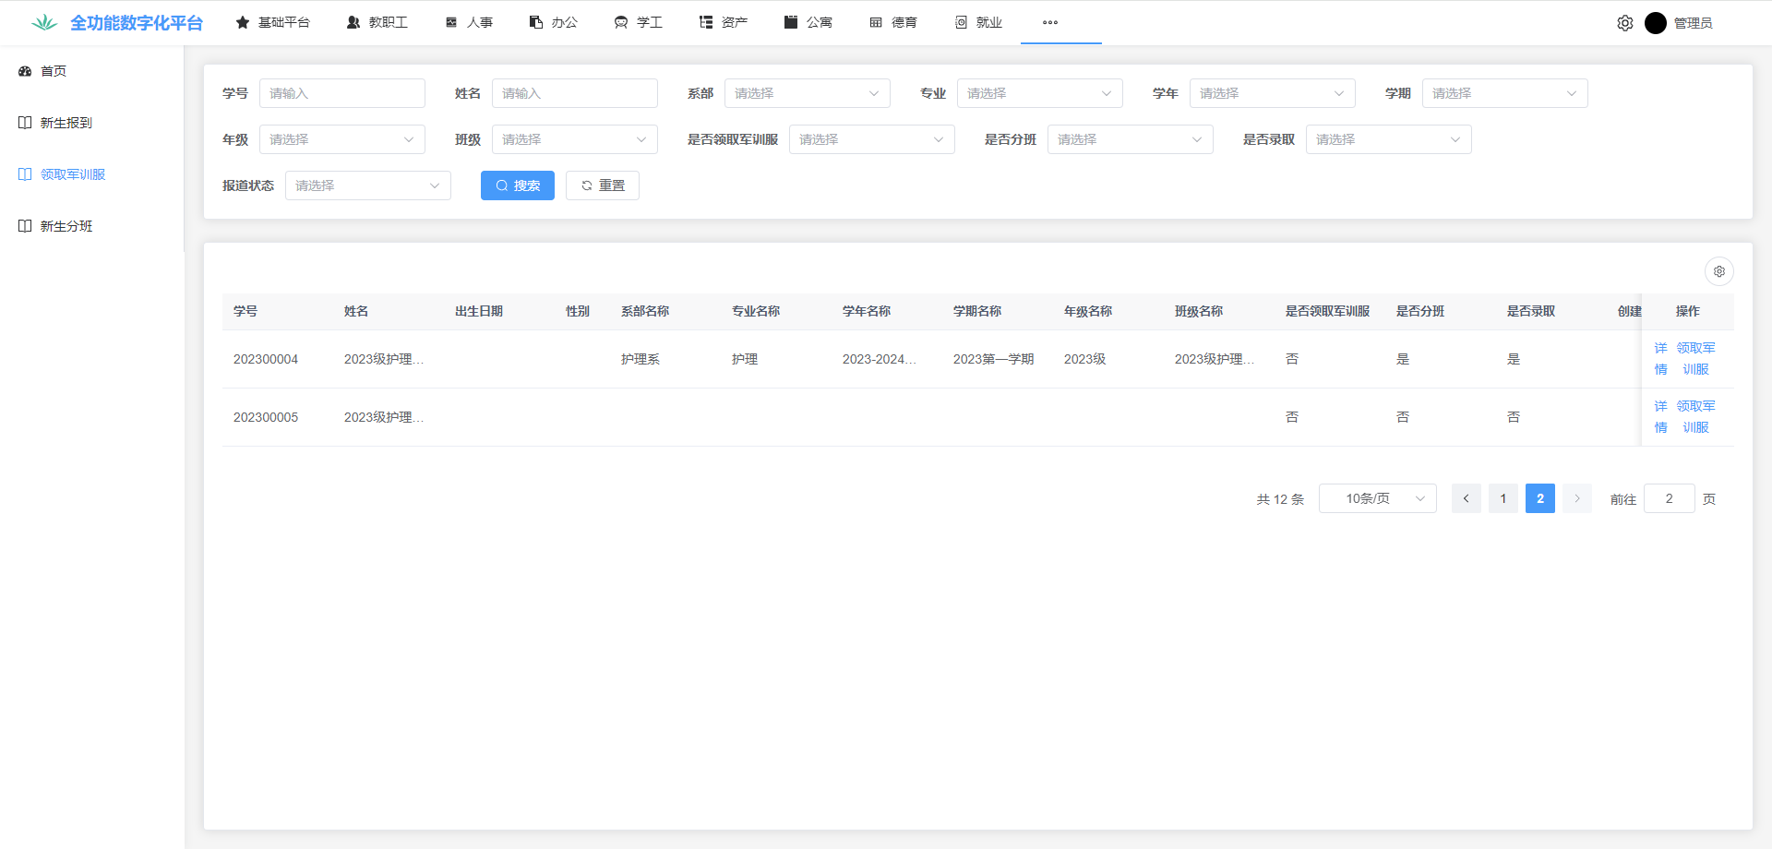Viewport: 1772px width, 849px height.
Task: Click the 搜索 button
Action: point(517,185)
